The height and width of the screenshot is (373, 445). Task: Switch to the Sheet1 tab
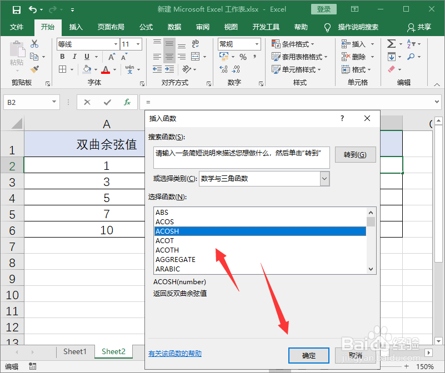point(74,351)
